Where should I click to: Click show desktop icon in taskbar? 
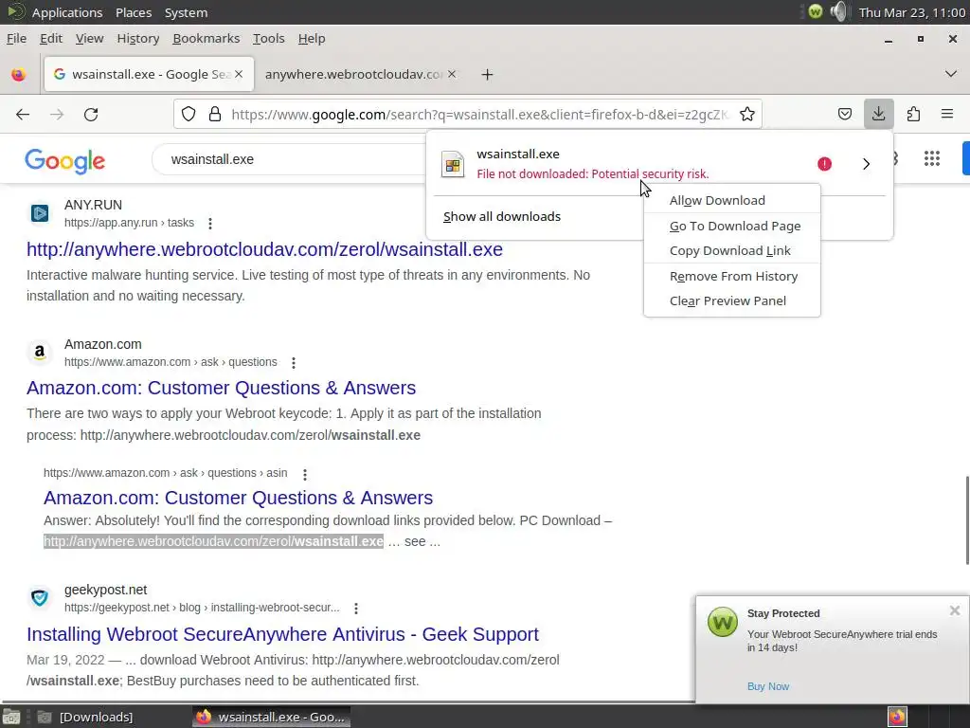pos(11,717)
